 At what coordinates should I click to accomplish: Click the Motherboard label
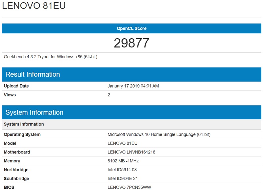pyautogui.click(x=17, y=152)
